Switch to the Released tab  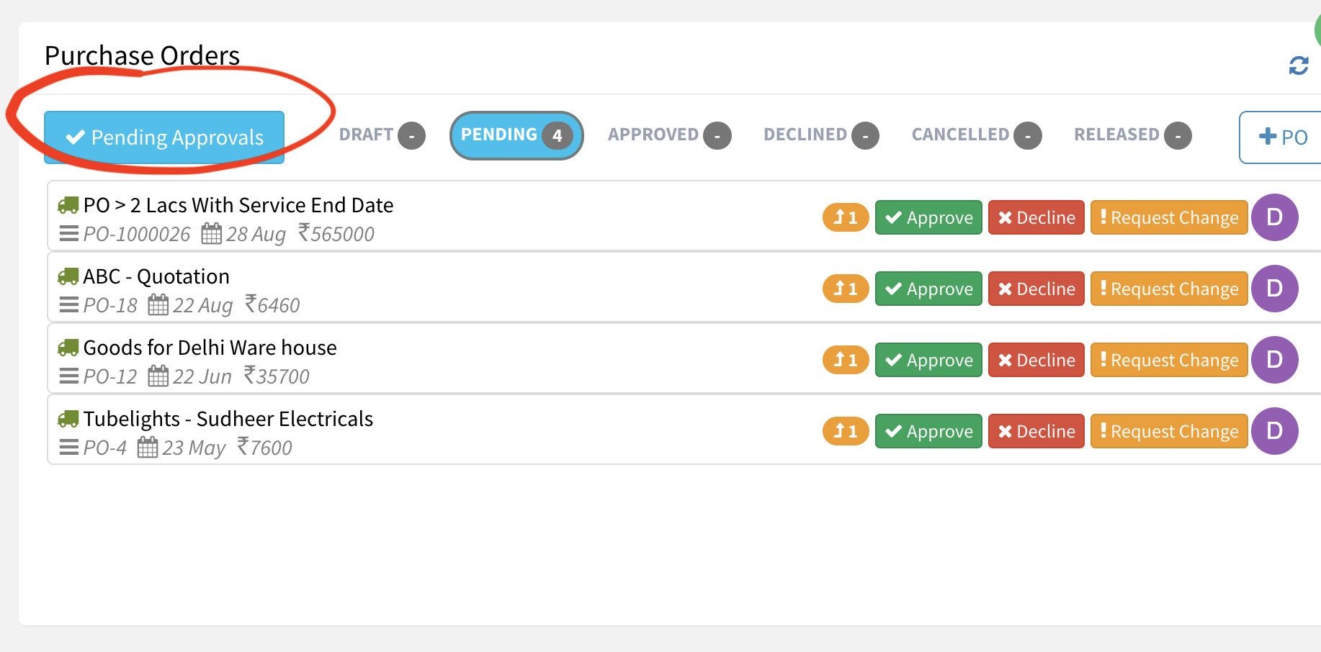click(x=1132, y=135)
